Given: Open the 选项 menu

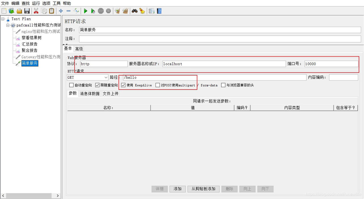Looking at the screenshot, I should tap(46, 3).
